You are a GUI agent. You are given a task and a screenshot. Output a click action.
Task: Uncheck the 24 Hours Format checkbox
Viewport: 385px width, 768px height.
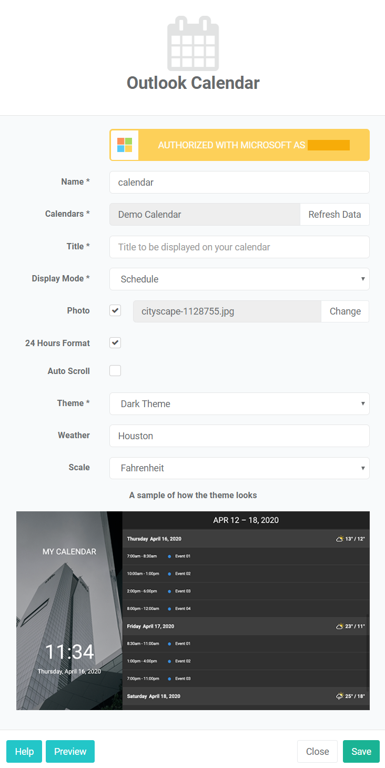115,343
